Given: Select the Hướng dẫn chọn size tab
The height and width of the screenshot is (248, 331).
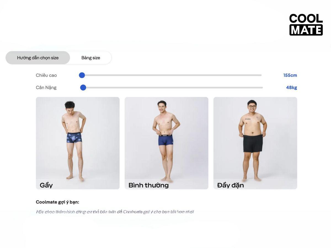Looking at the screenshot, I should [x=38, y=58].
